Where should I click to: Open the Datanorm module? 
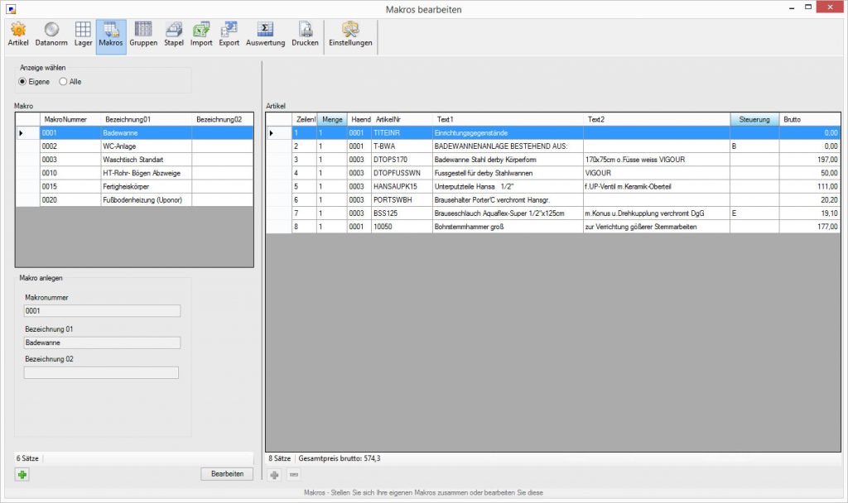(51, 35)
